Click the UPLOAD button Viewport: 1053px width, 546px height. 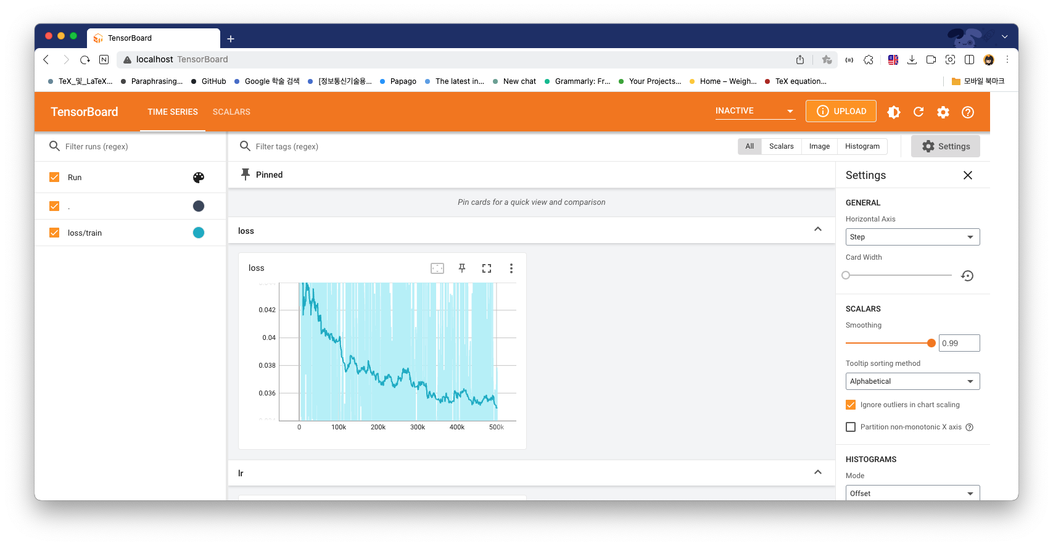(x=841, y=111)
